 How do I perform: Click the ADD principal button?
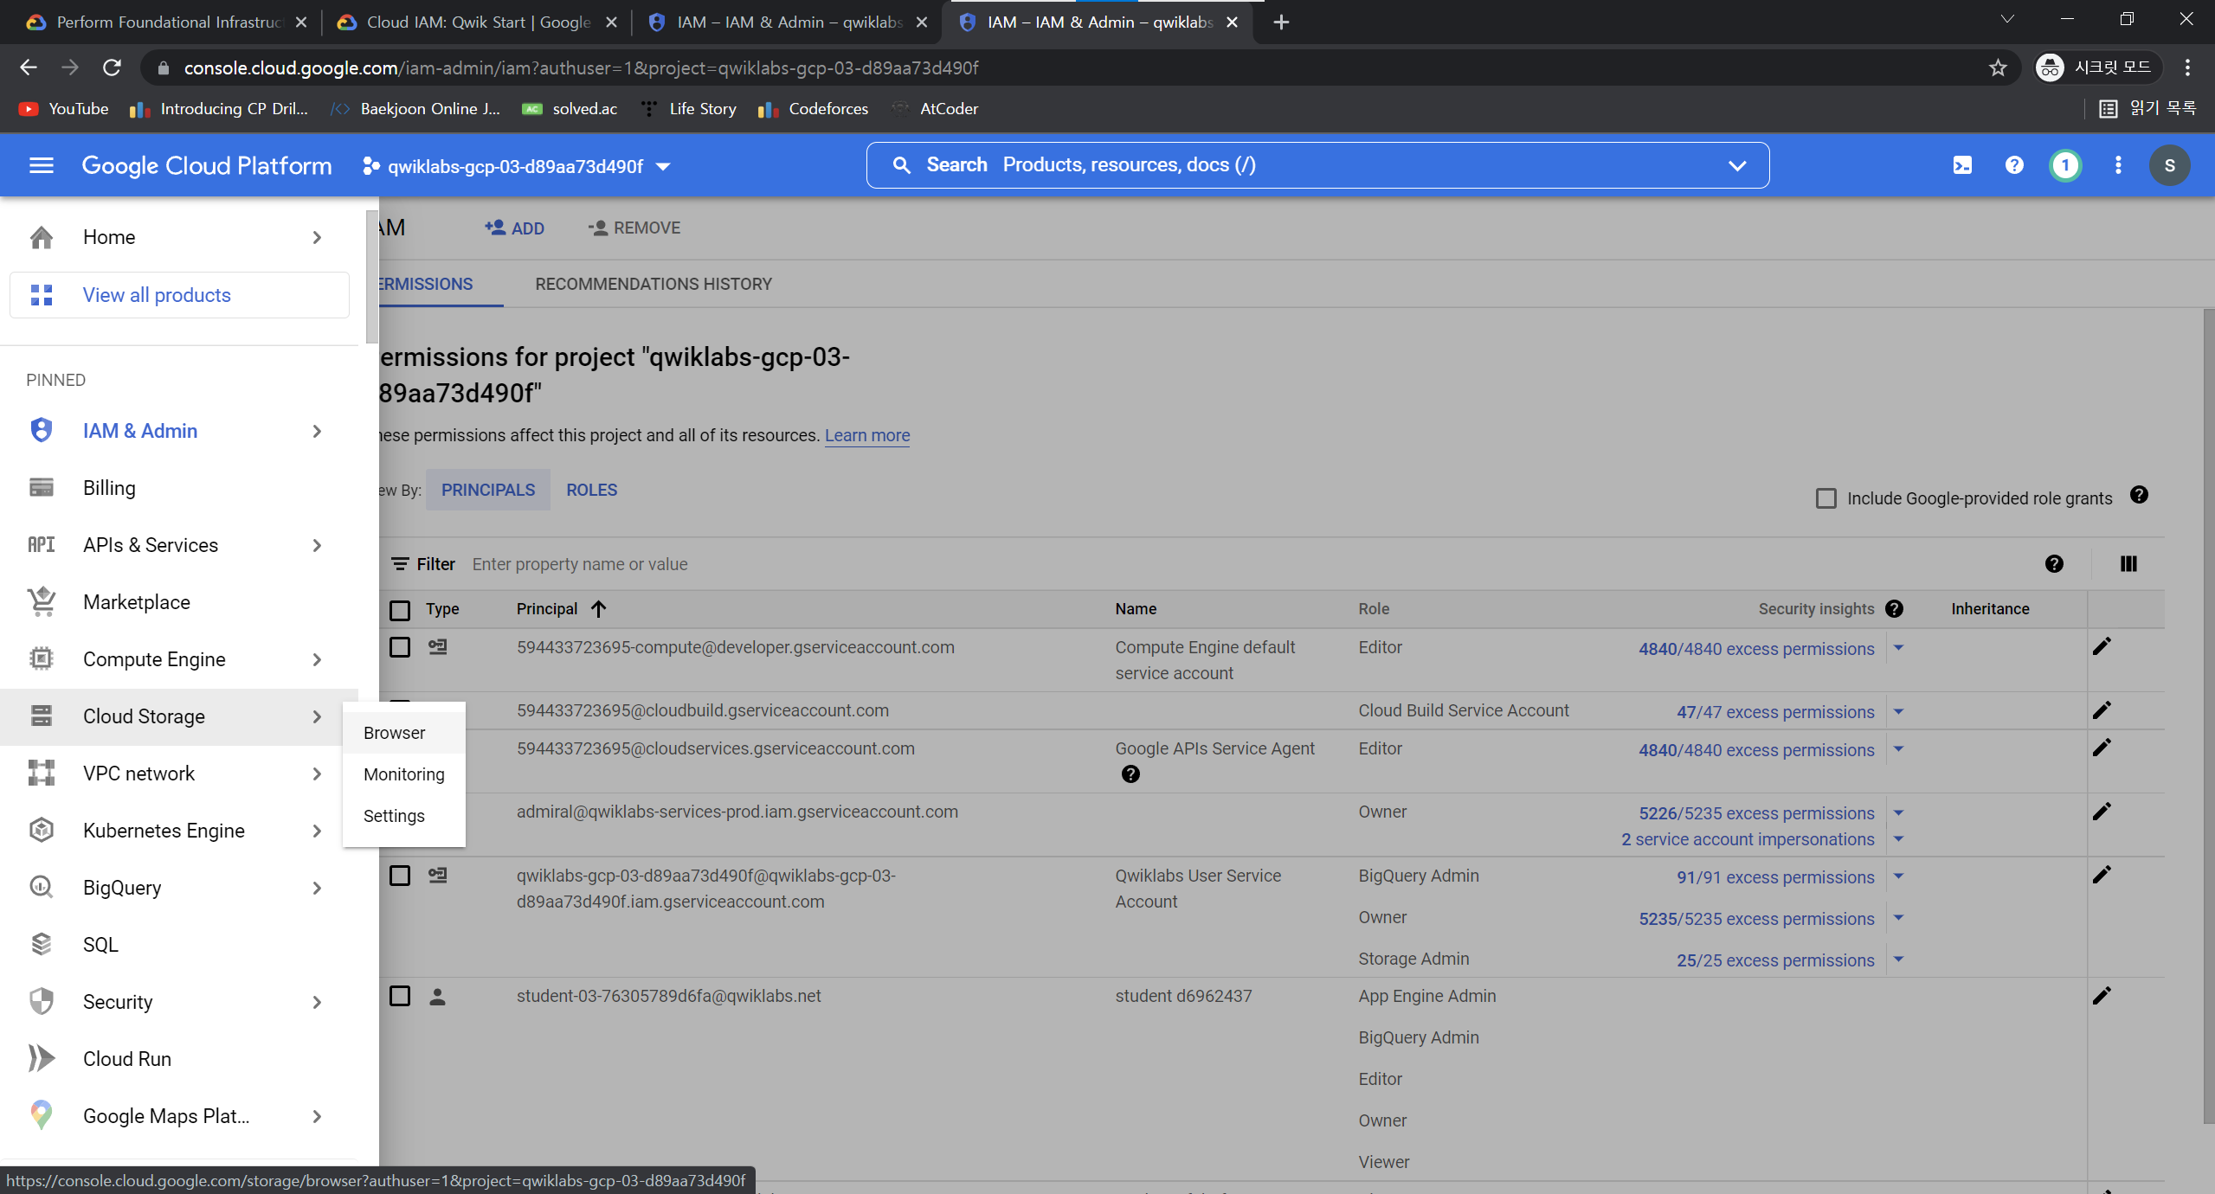pyautogui.click(x=515, y=228)
